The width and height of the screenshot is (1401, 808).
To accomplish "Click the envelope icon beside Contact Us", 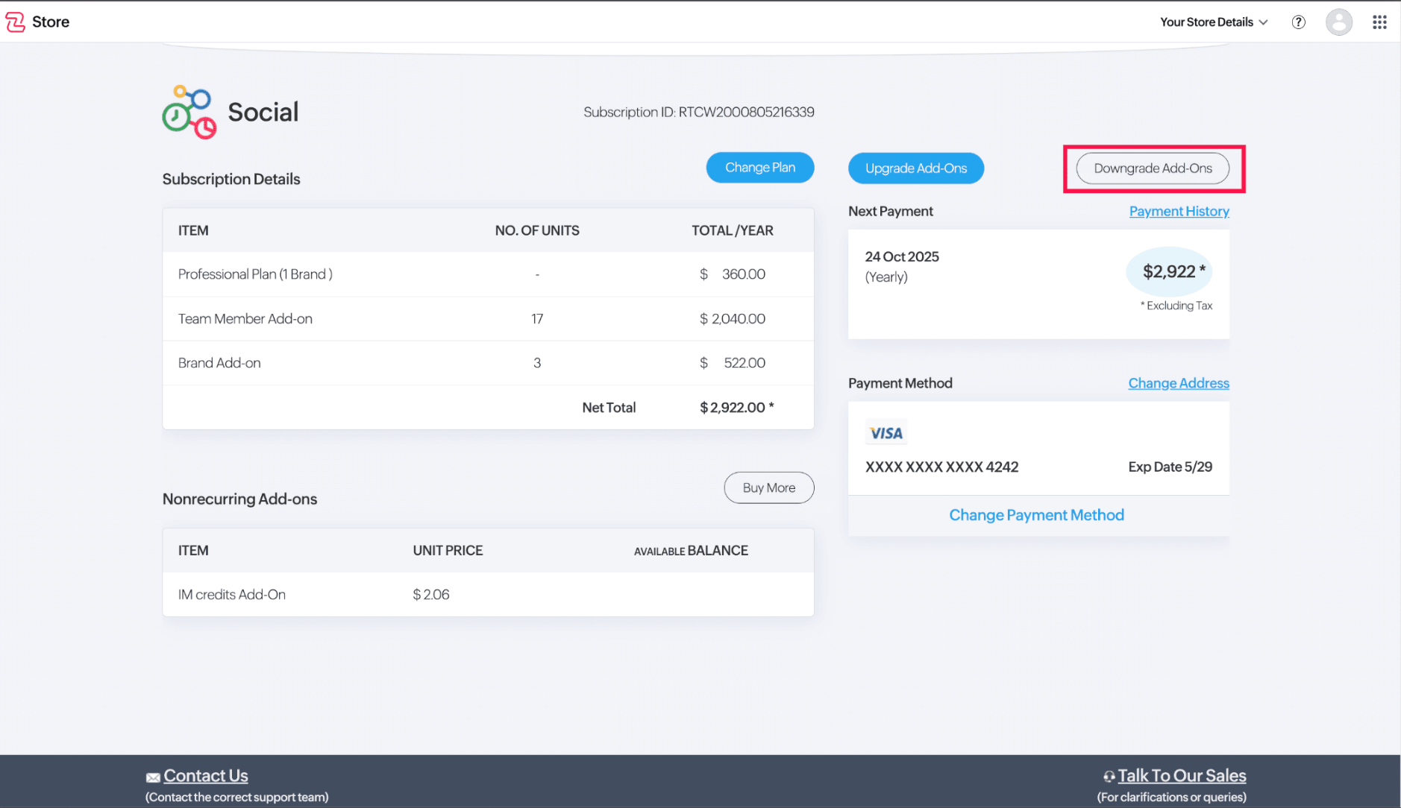I will [x=153, y=777].
